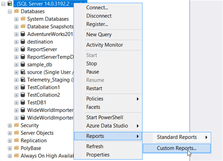Screen dimensions: 223x161
Task: Expand the System Databases node
Action: (x=16, y=19)
